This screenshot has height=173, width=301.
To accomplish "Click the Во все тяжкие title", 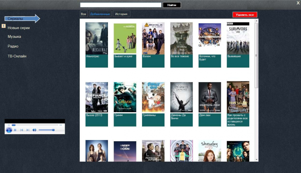I will tap(180, 56).
